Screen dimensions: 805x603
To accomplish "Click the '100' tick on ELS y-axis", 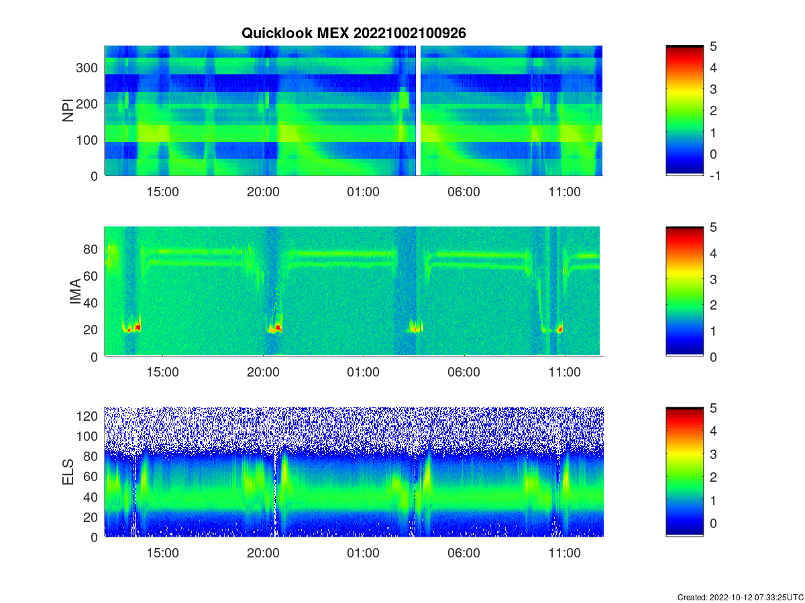I will (89, 436).
